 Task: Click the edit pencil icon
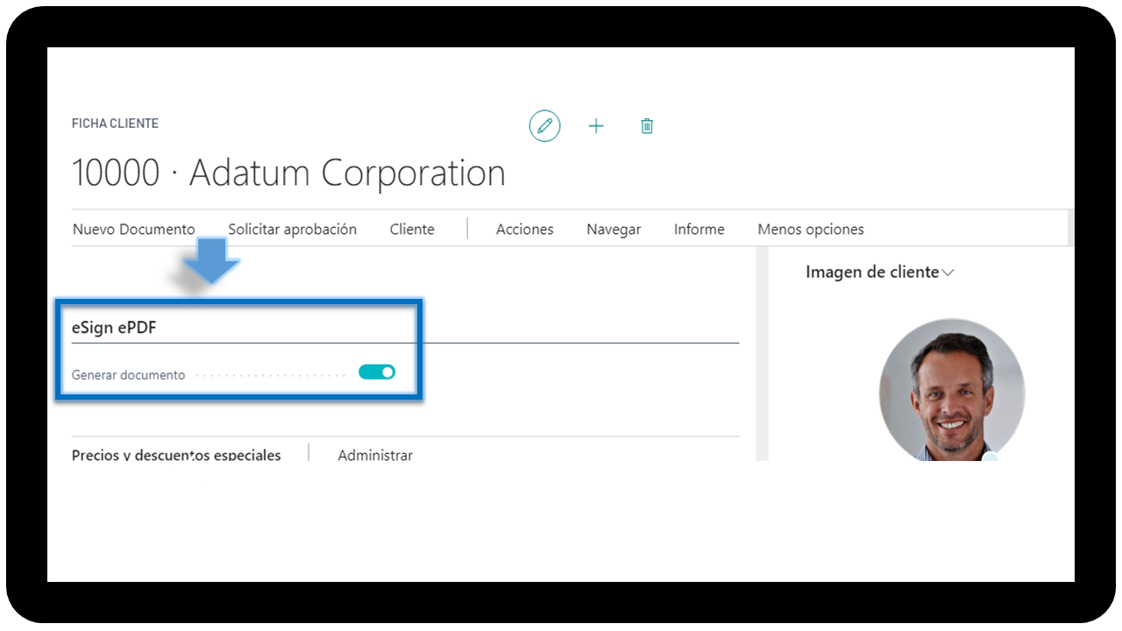click(x=544, y=126)
